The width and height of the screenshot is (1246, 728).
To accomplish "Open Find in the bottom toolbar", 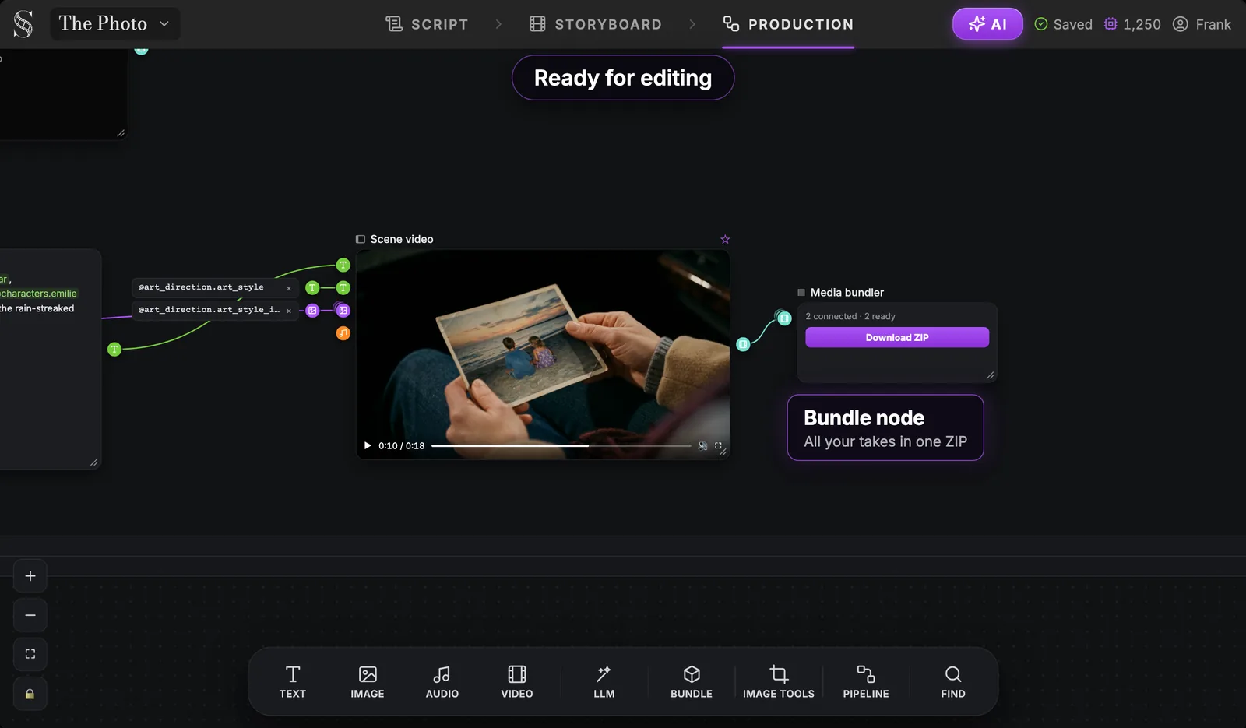I will coord(953,682).
